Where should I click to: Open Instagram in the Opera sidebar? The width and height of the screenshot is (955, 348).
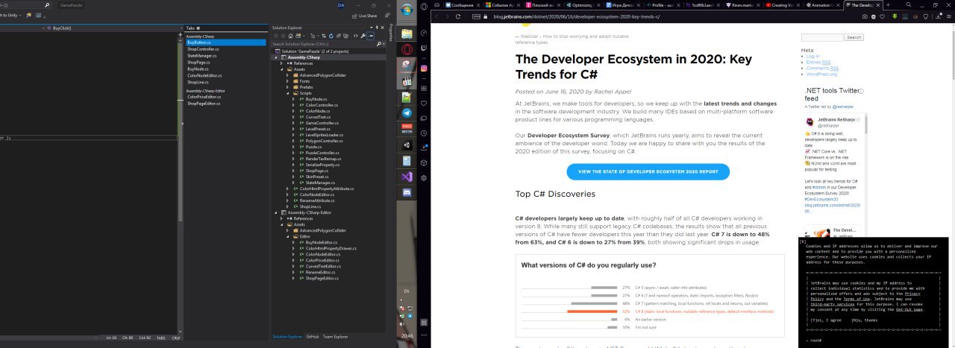[x=424, y=68]
